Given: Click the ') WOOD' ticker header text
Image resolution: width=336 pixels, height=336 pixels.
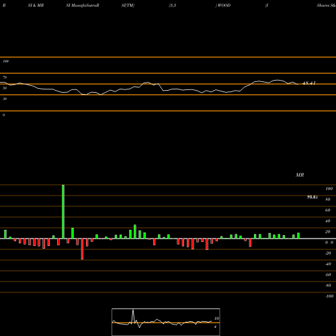Looking at the screenshot, I should [223, 5].
